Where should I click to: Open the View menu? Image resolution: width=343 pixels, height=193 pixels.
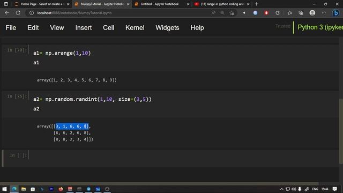[57, 28]
